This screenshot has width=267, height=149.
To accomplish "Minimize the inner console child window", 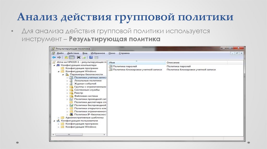I will click(233, 53).
